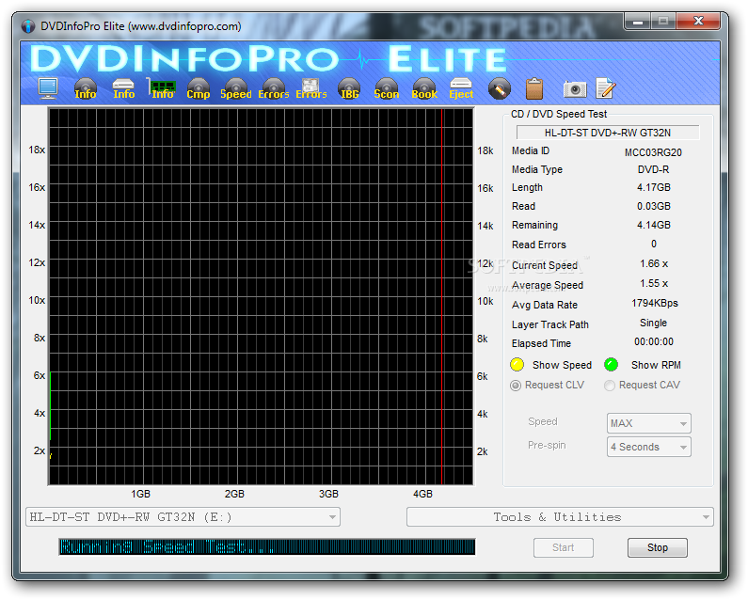The width and height of the screenshot is (748, 600).
Task: Select the Speed test toolbar icon
Action: click(235, 88)
